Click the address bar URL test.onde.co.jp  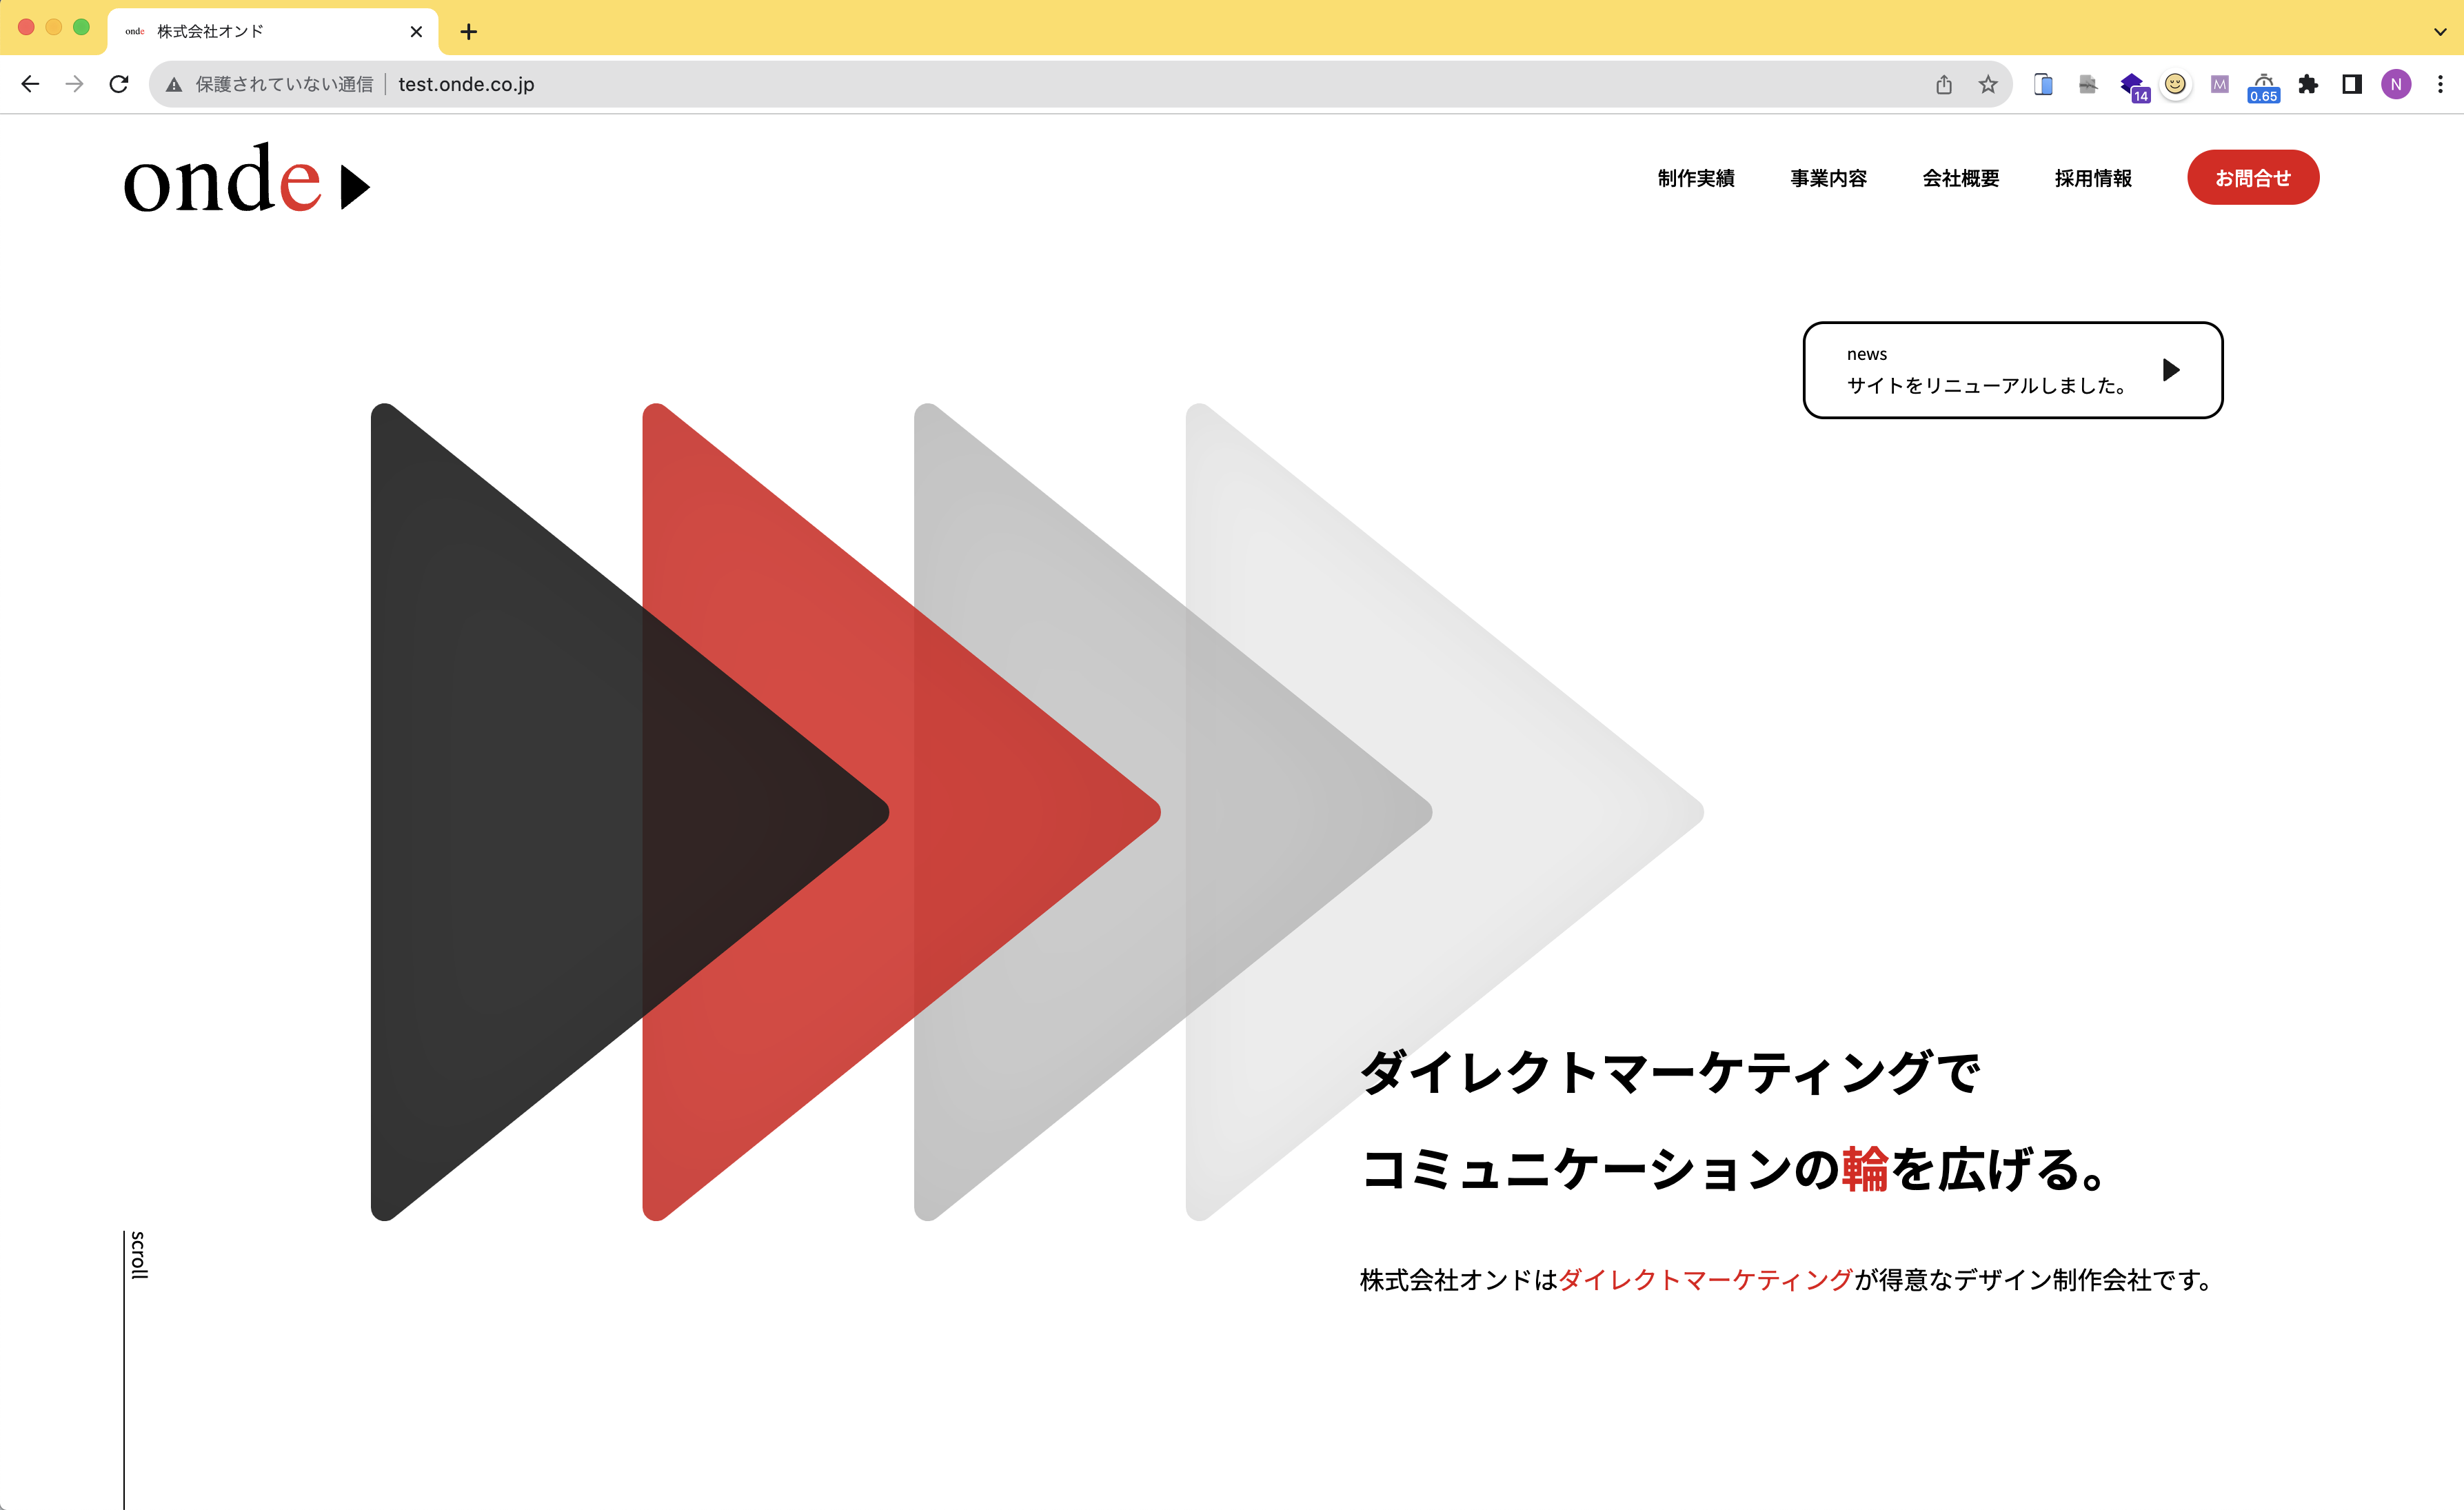466,84
